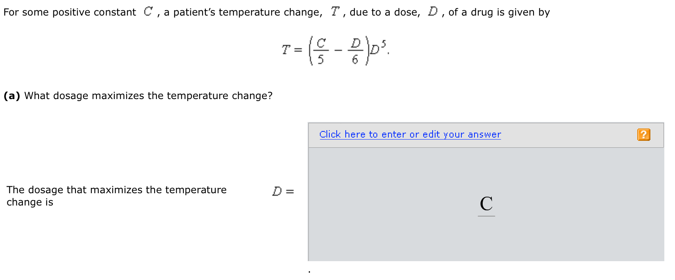675x280 pixels.
Task: Click the fraction C over 5 in the formula
Action: point(322,50)
